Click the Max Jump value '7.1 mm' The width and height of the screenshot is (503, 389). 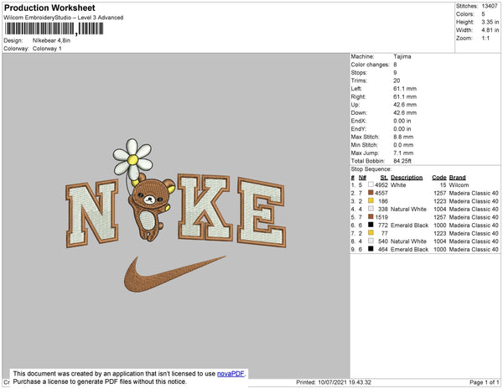(403, 153)
